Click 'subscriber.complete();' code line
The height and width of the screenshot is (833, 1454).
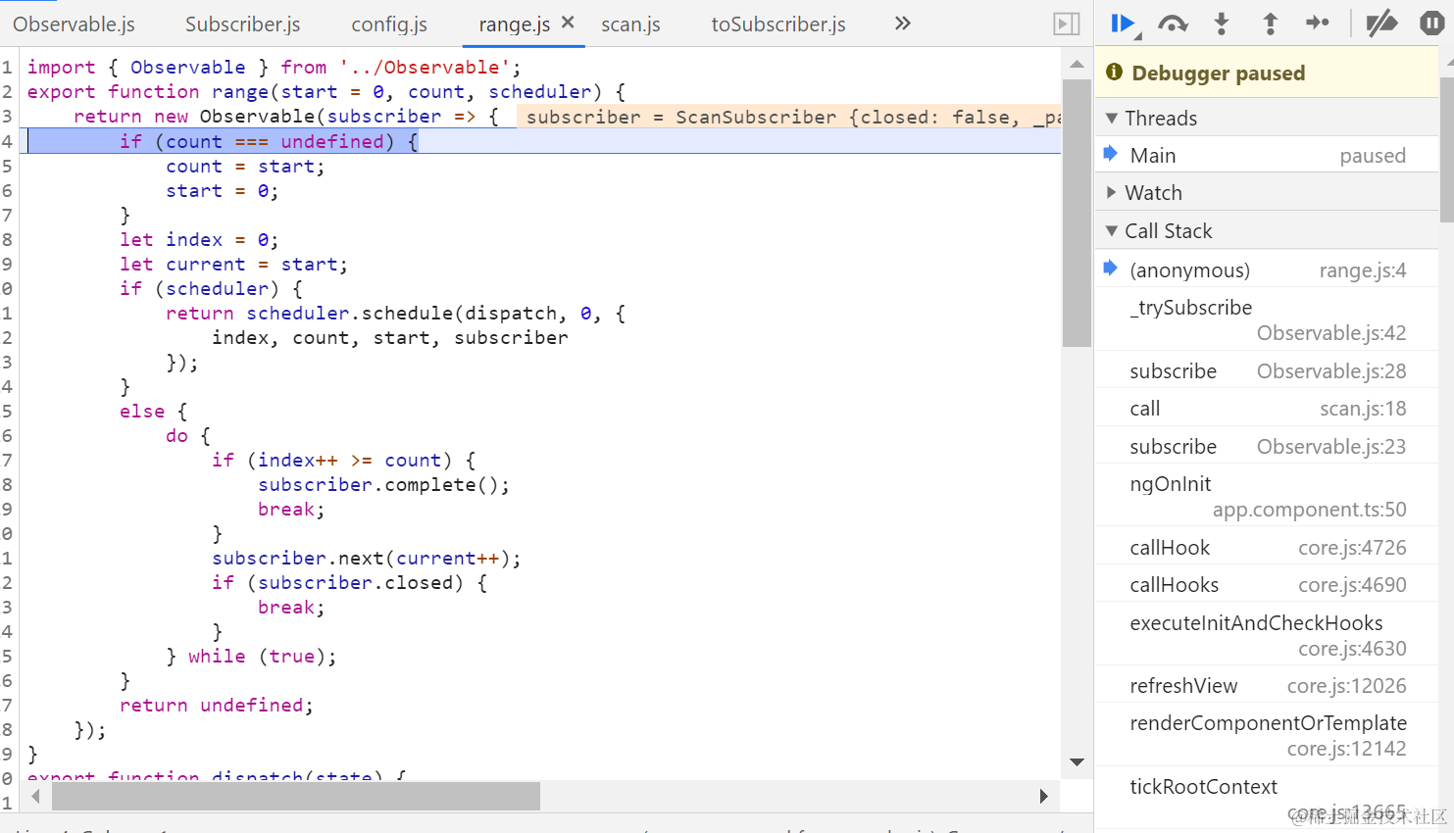(x=383, y=485)
